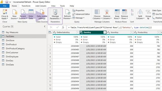Select the DimProduct query
The height and width of the screenshot is (91, 162).
coord(23,44)
